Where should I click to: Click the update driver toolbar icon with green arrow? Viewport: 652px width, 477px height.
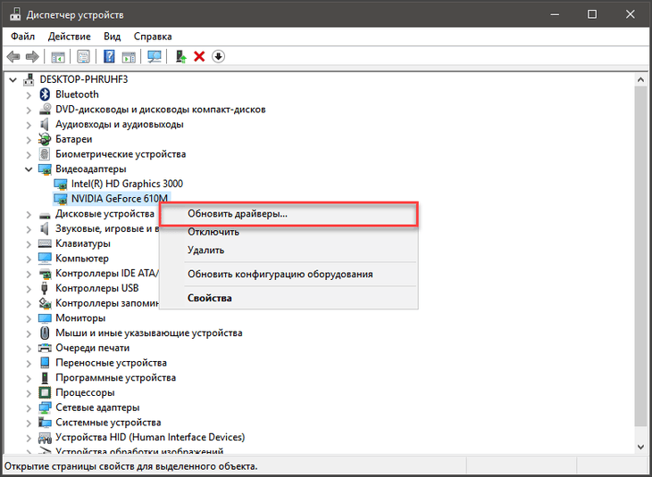click(x=180, y=56)
